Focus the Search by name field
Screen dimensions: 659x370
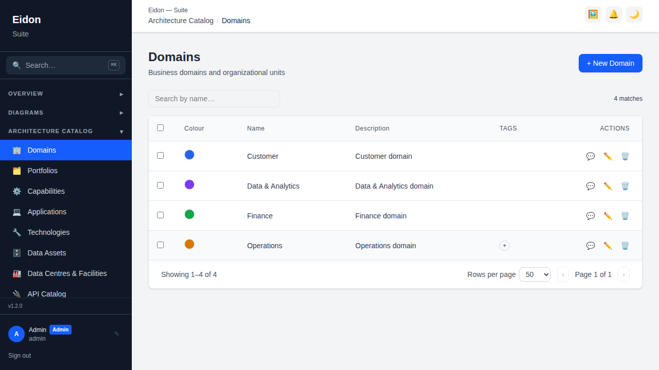[x=214, y=99]
